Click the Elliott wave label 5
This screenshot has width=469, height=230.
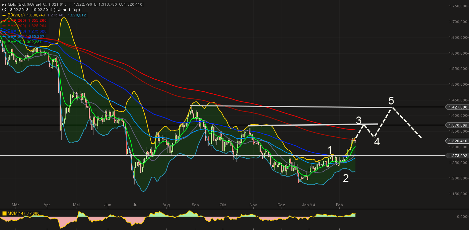click(391, 100)
